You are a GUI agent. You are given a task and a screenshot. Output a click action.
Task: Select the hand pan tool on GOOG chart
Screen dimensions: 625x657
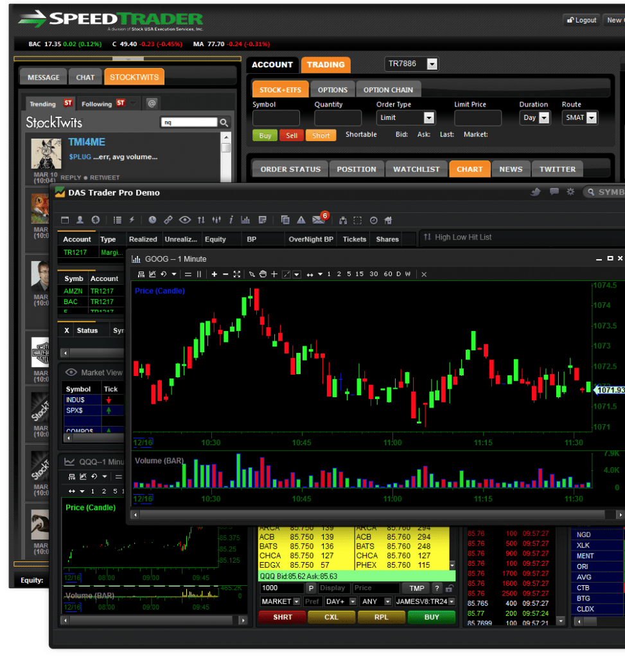click(x=263, y=274)
